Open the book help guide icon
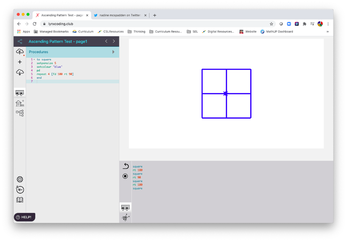 point(20,200)
